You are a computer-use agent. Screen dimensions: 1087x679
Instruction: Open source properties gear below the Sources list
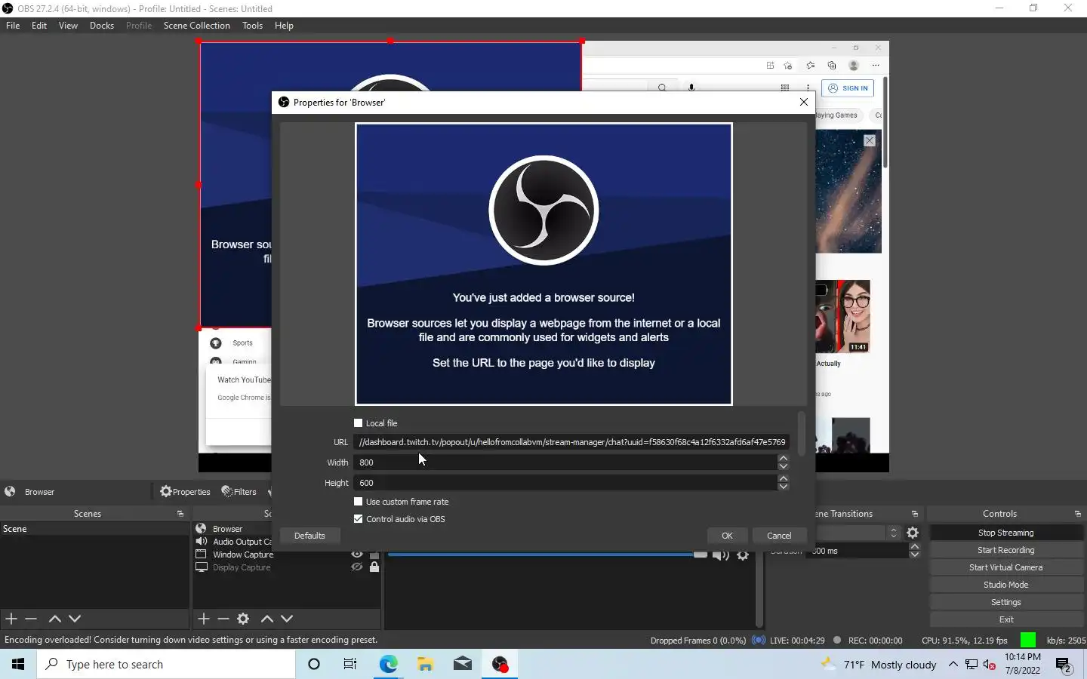click(243, 619)
